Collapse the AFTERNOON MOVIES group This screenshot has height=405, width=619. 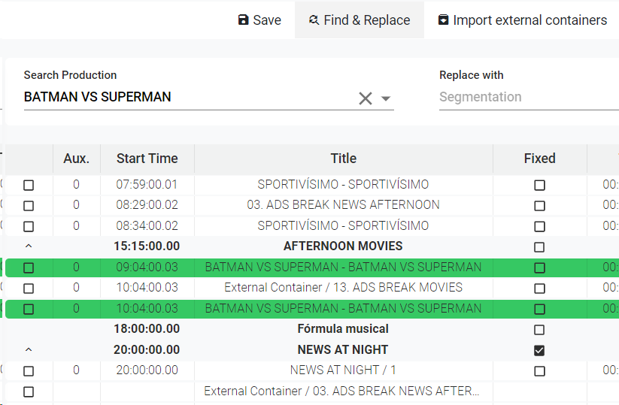click(x=29, y=246)
